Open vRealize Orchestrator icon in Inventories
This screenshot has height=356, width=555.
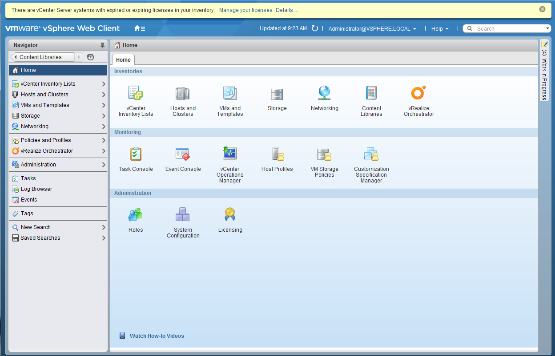[418, 93]
